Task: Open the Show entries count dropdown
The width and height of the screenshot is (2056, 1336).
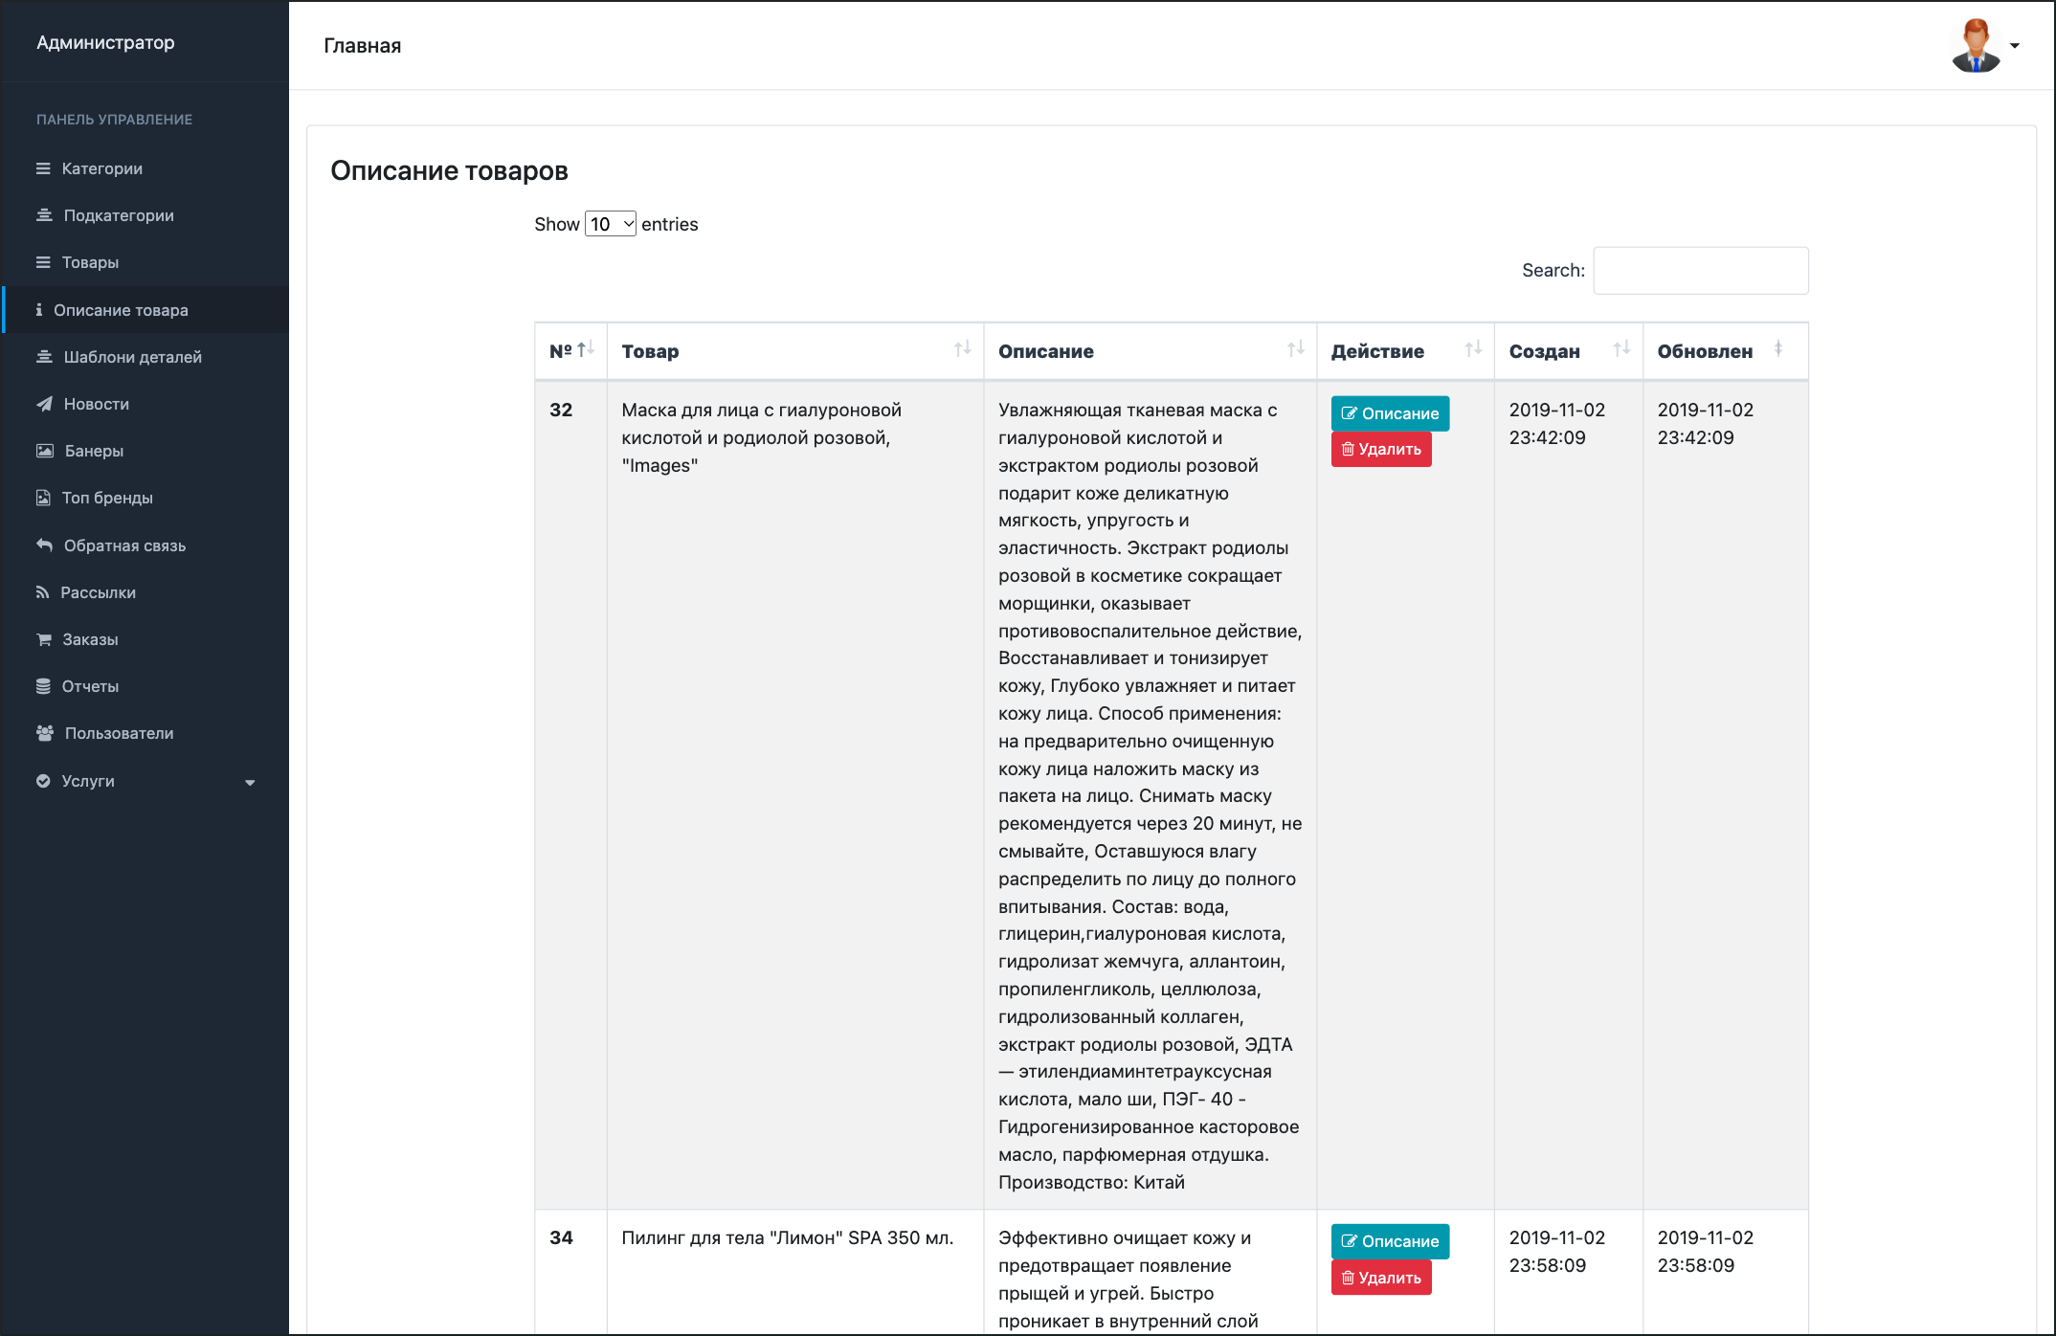Action: [x=611, y=224]
